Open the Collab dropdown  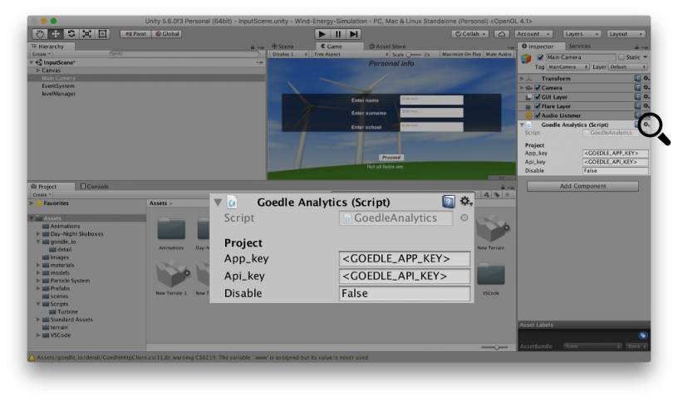pyautogui.click(x=470, y=34)
